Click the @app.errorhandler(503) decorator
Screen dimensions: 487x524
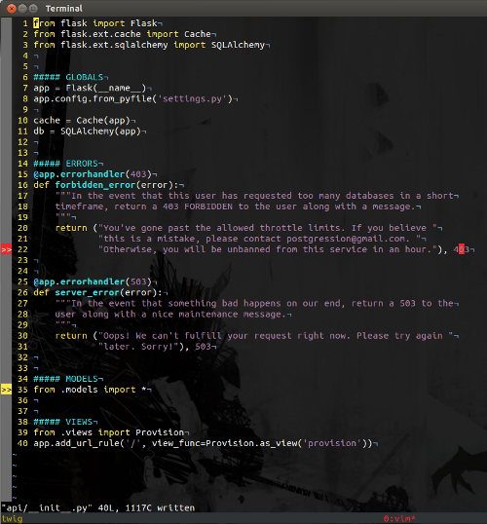93,281
